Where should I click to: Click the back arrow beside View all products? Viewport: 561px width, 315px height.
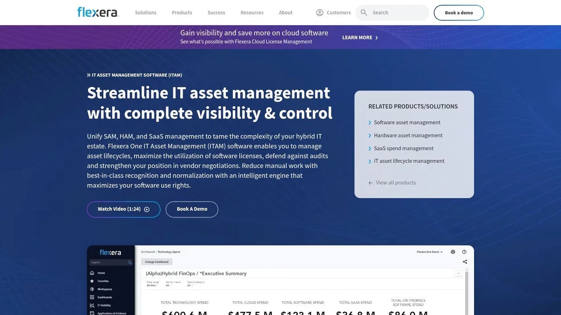coord(371,183)
